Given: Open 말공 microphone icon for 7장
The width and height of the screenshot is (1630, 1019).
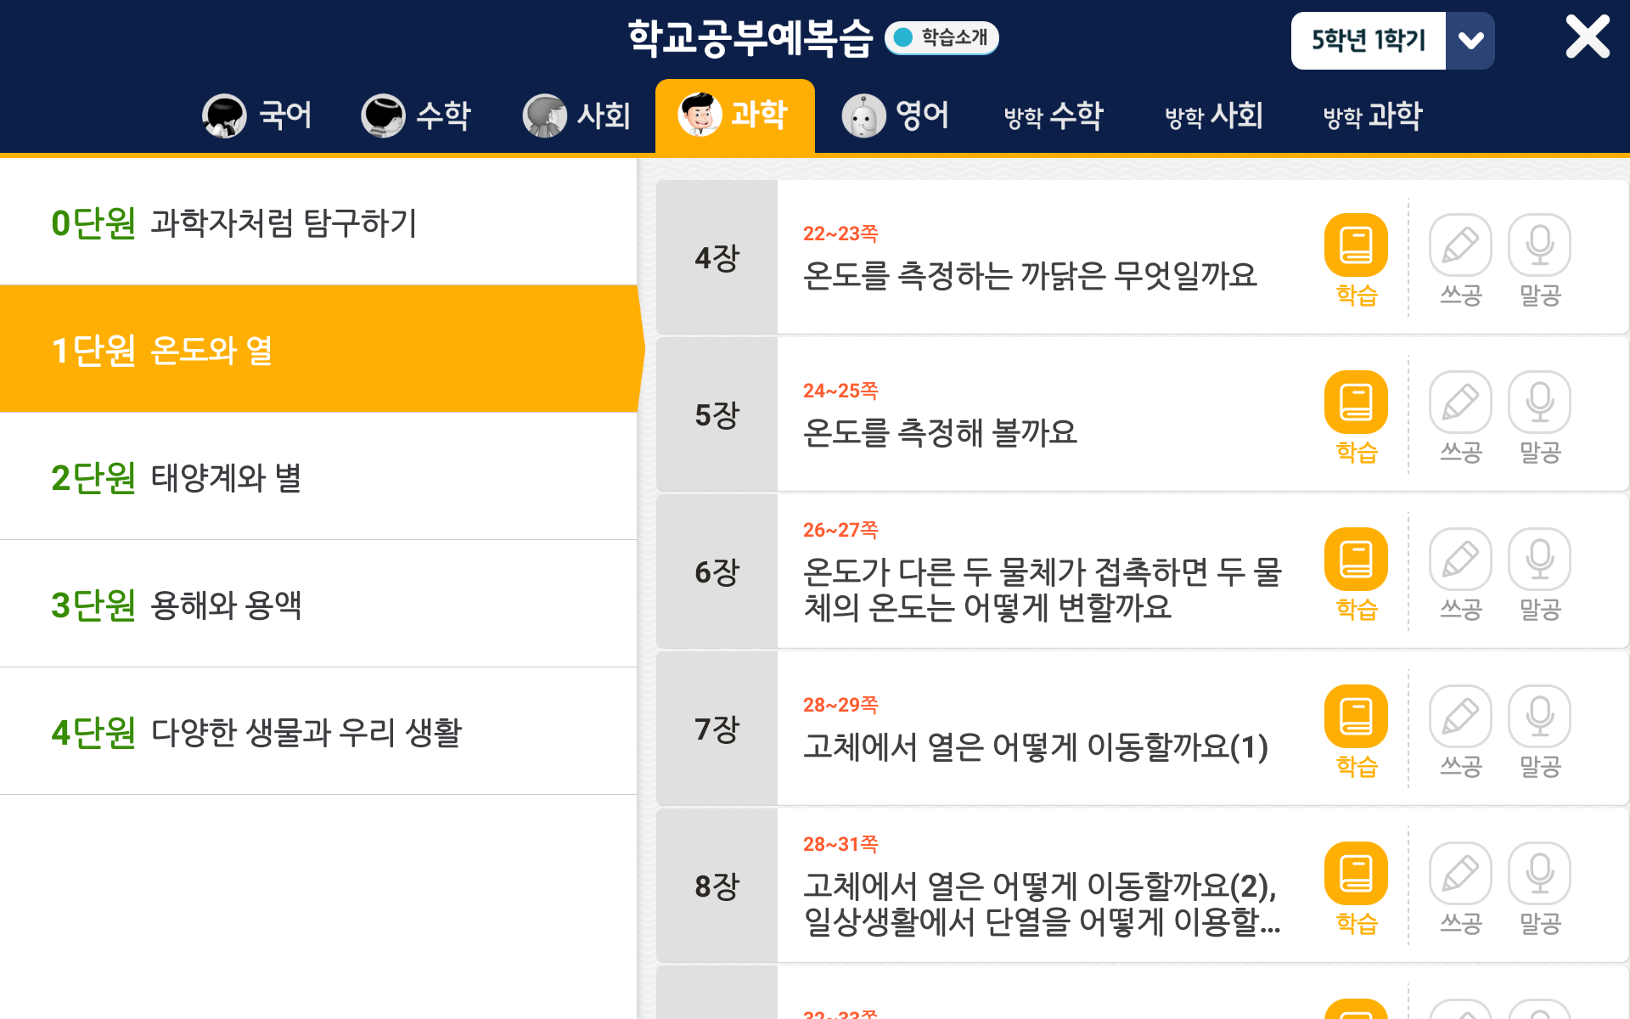Looking at the screenshot, I should click(1539, 716).
